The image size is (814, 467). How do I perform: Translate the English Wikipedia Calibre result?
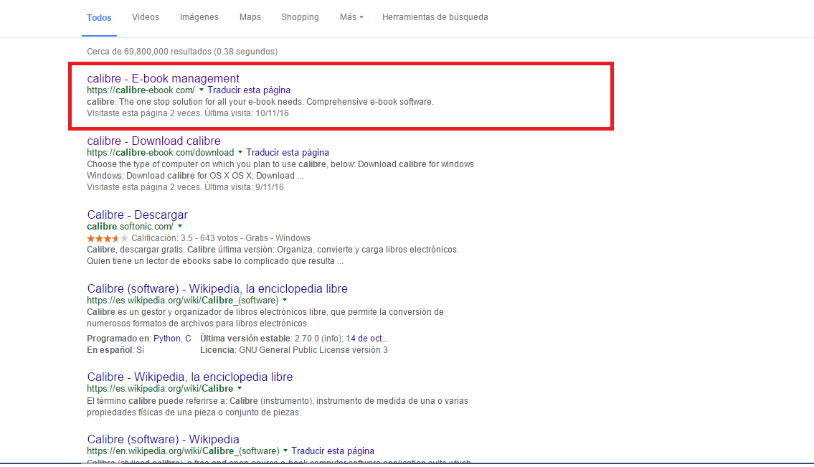coord(333,451)
